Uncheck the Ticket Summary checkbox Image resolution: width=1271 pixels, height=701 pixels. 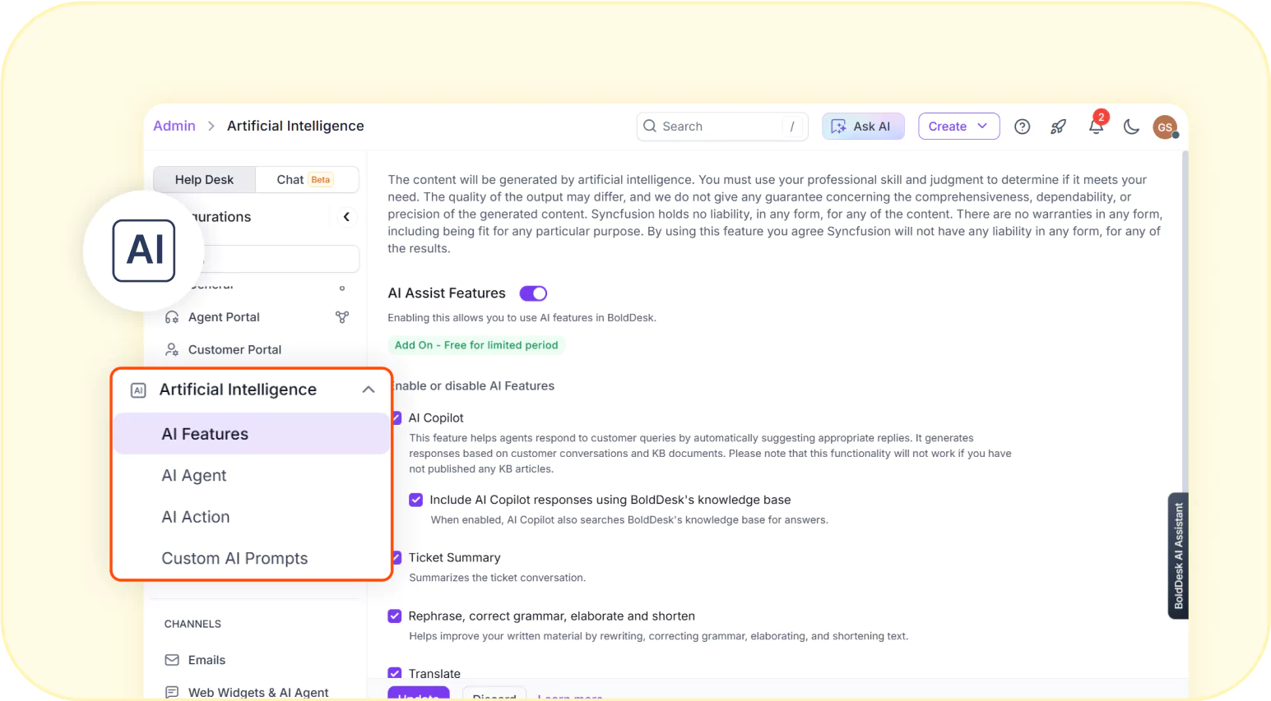(x=397, y=557)
